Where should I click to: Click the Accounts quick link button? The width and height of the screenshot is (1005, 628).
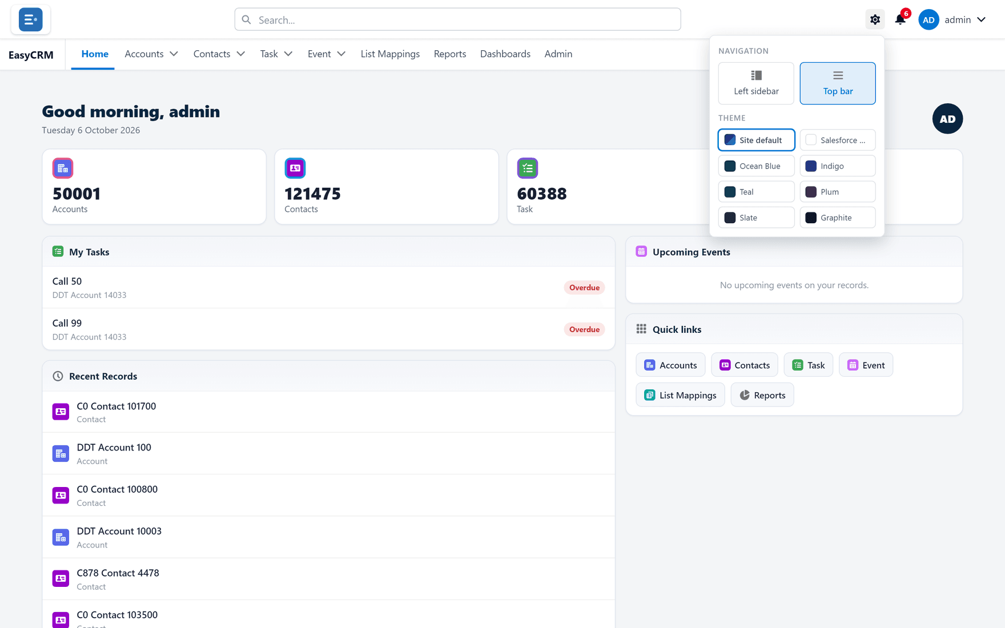point(670,365)
